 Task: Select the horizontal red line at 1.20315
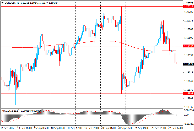click(x=92, y=6)
